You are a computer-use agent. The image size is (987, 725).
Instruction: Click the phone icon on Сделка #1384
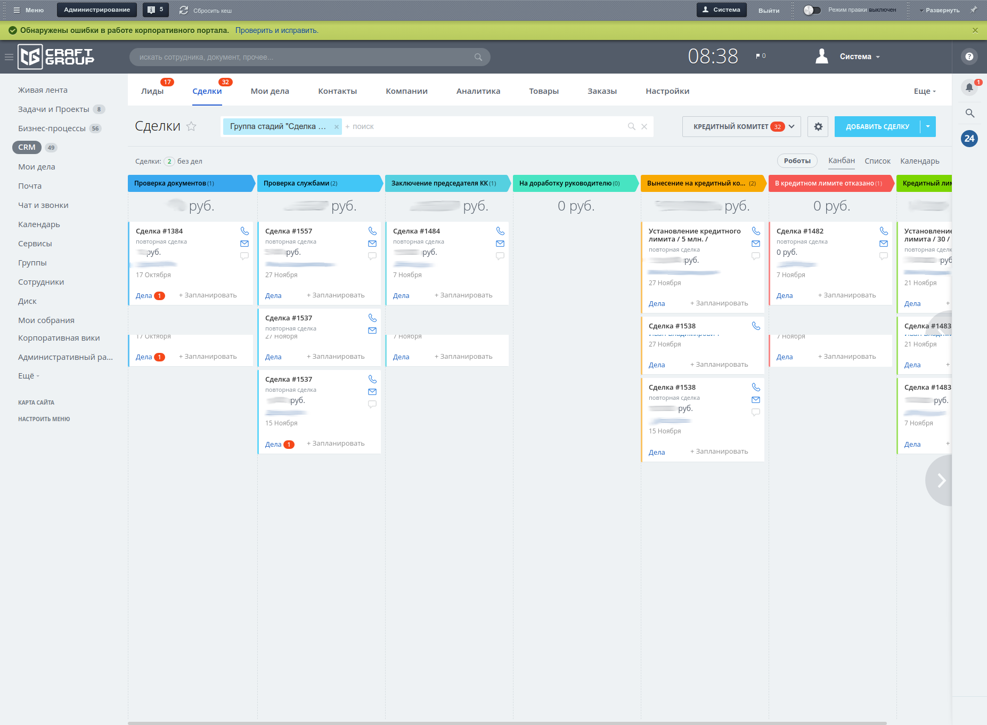[x=244, y=231]
